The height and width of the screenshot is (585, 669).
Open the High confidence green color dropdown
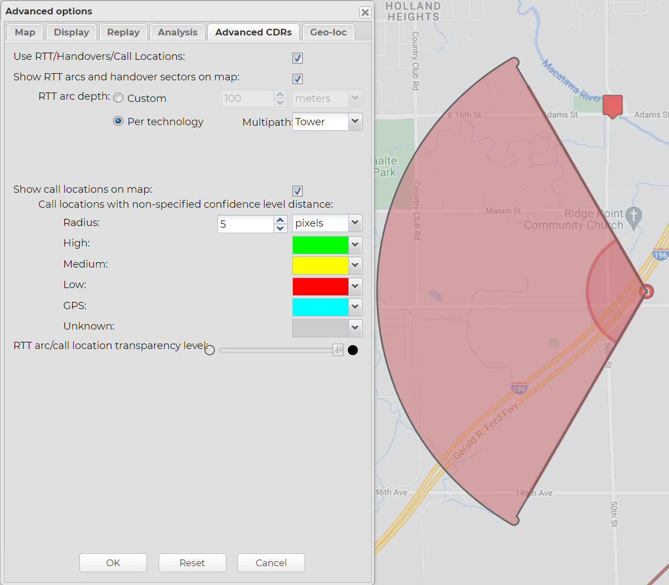click(x=355, y=245)
